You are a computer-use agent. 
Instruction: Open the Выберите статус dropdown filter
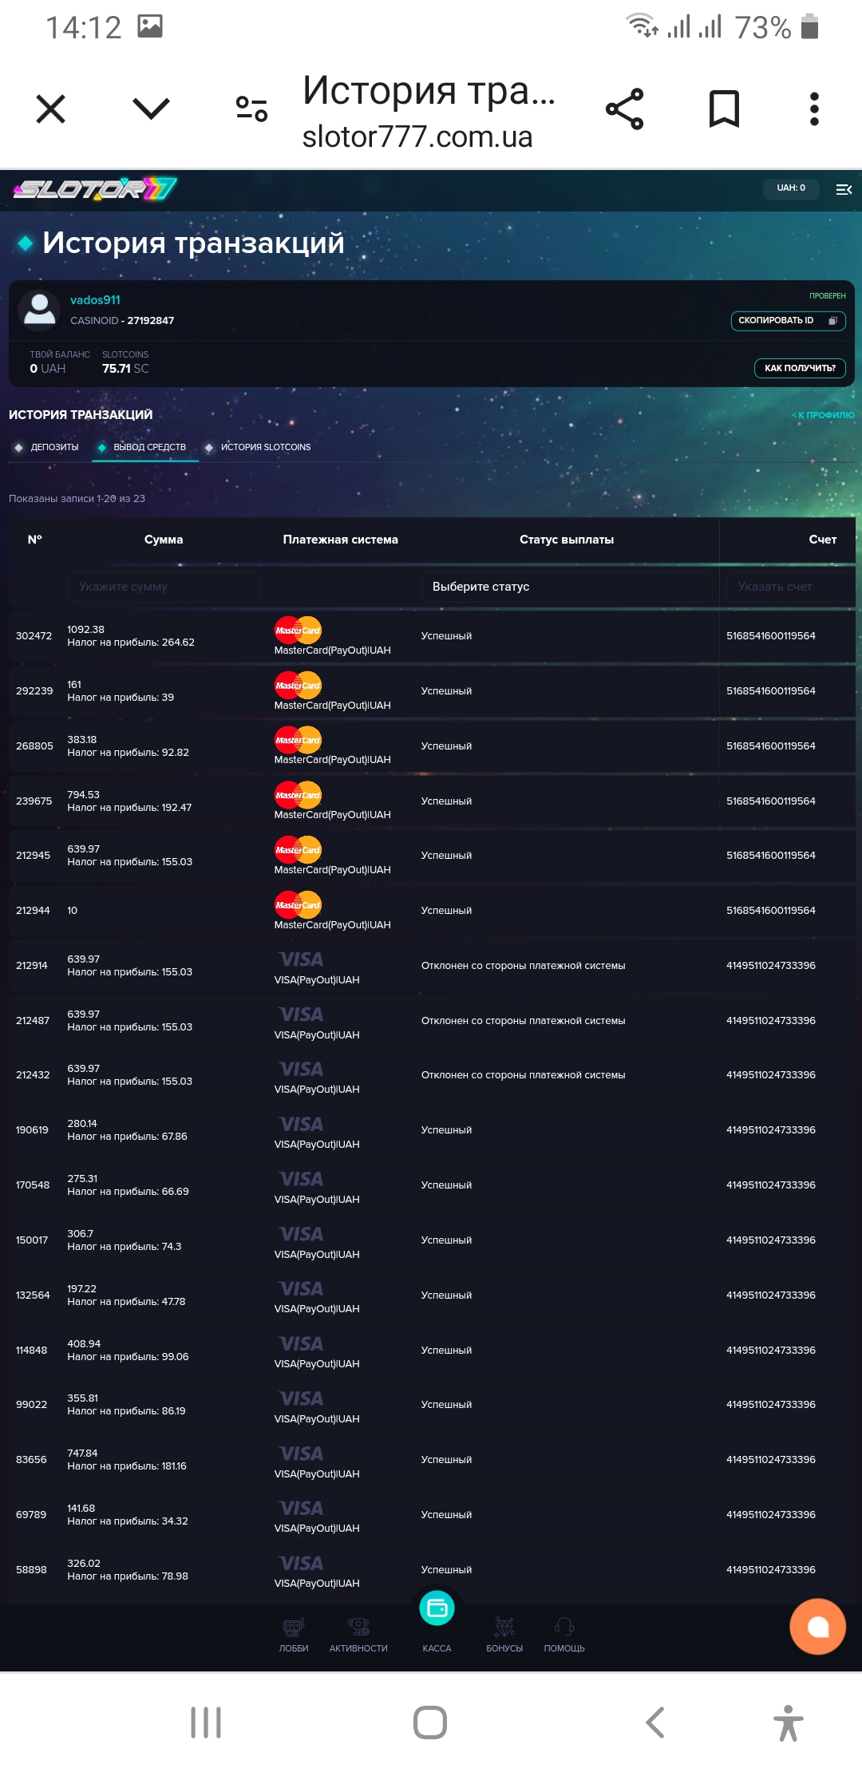point(566,587)
